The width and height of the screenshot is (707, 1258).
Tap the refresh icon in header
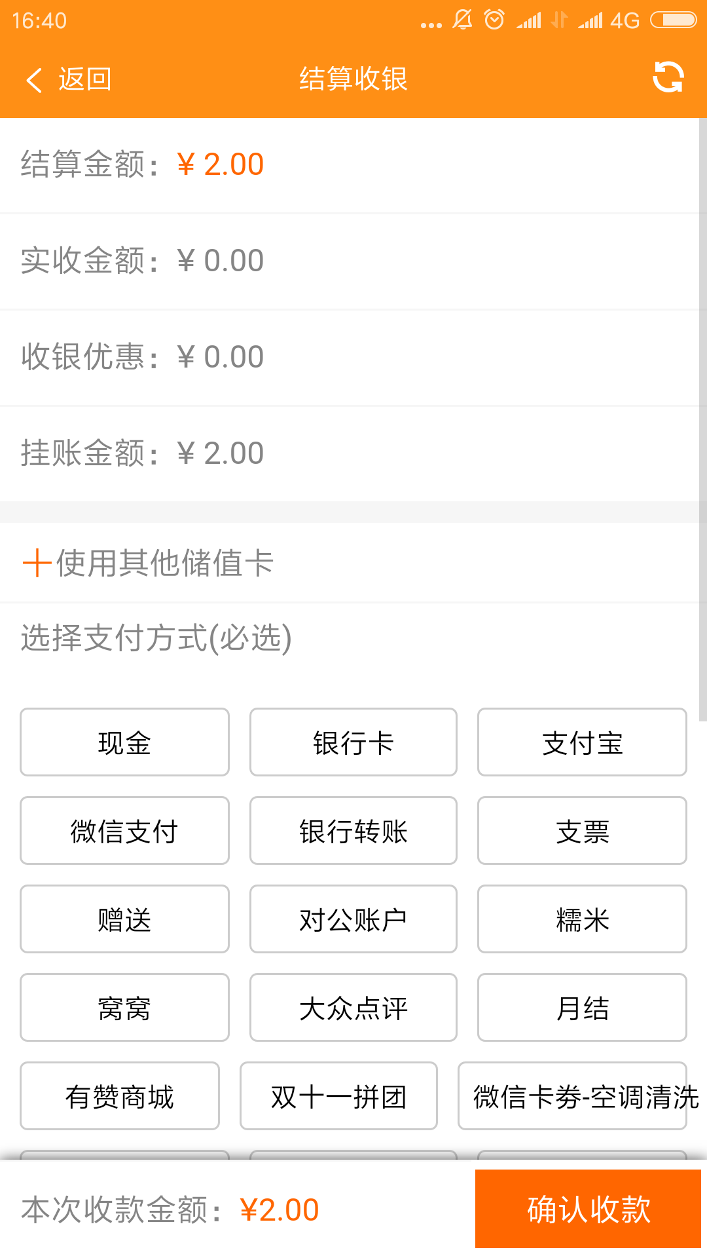[668, 78]
